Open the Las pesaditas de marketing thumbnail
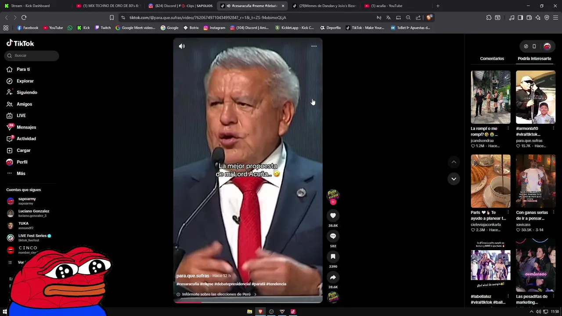This screenshot has width=562, height=316. [x=535, y=265]
